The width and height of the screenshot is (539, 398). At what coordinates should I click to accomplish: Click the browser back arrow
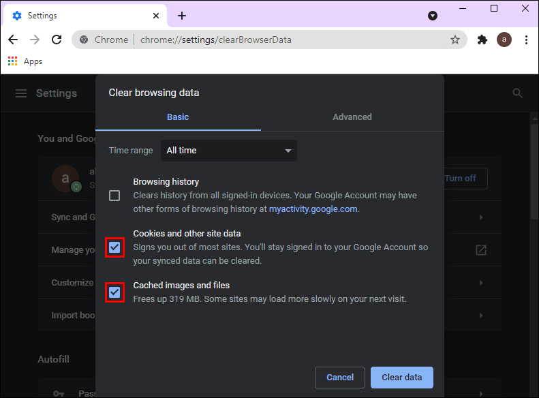(14, 40)
